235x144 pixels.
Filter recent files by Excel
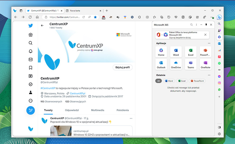(182, 81)
